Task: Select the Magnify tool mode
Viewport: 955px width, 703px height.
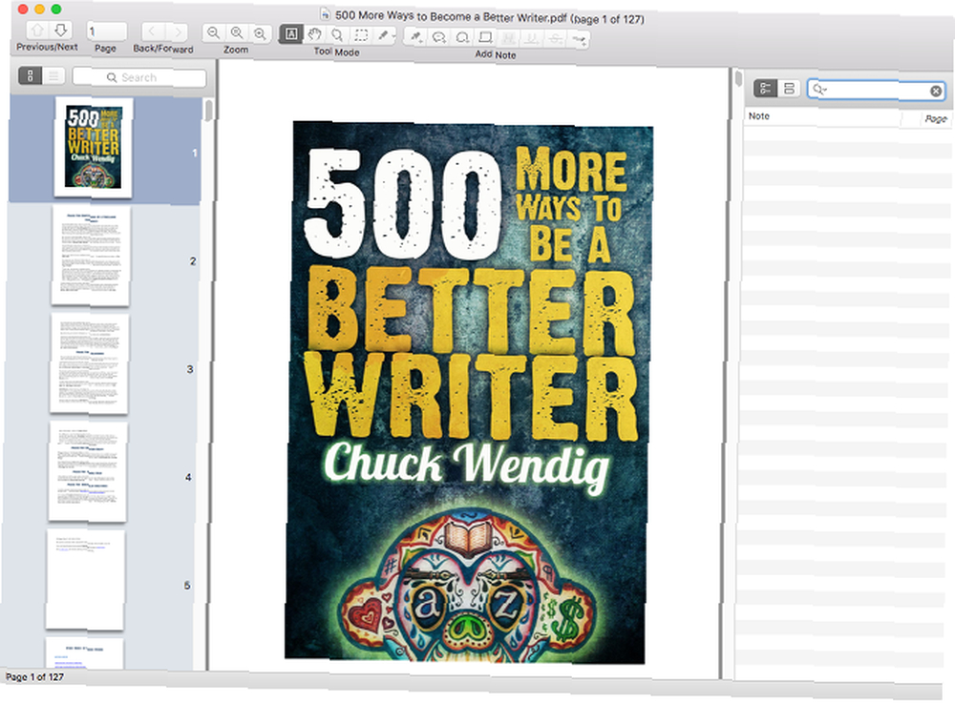Action: (337, 35)
